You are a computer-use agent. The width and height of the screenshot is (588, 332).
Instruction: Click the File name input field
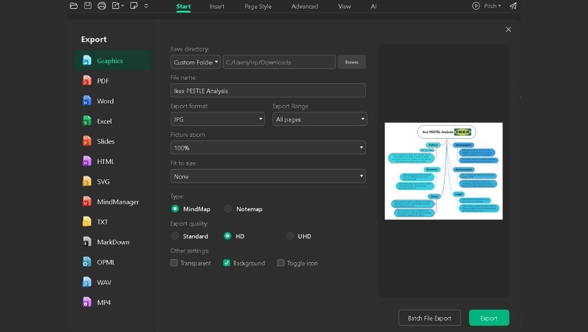click(x=268, y=91)
